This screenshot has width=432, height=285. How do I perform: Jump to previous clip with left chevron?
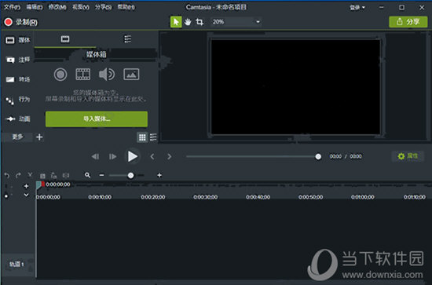click(152, 156)
